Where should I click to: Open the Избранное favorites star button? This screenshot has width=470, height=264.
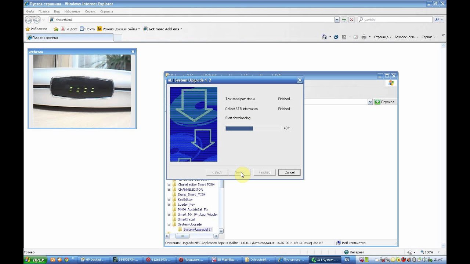coord(36,29)
